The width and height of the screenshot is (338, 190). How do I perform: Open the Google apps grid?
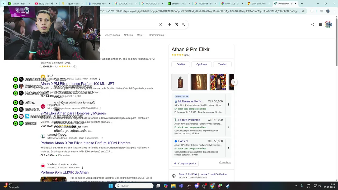point(321,25)
